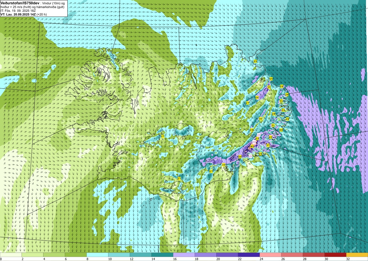Screen dimensions: 368x261
Task: Pick the red 28–30 m/s legend swatch
Action: 314,255
